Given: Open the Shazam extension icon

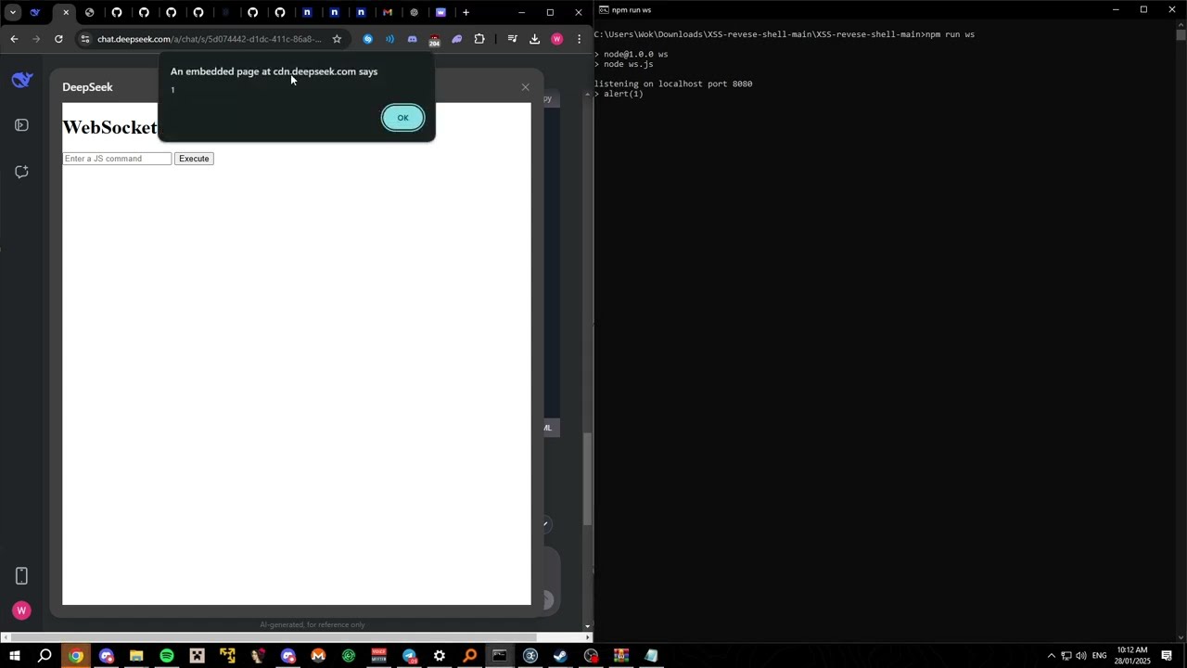Looking at the screenshot, I should tap(368, 39).
